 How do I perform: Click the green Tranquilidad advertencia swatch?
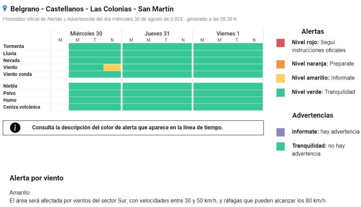pyautogui.click(x=280, y=146)
